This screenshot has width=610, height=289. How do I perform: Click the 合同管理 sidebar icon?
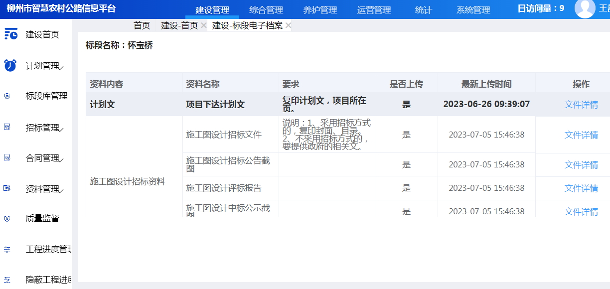(7, 158)
